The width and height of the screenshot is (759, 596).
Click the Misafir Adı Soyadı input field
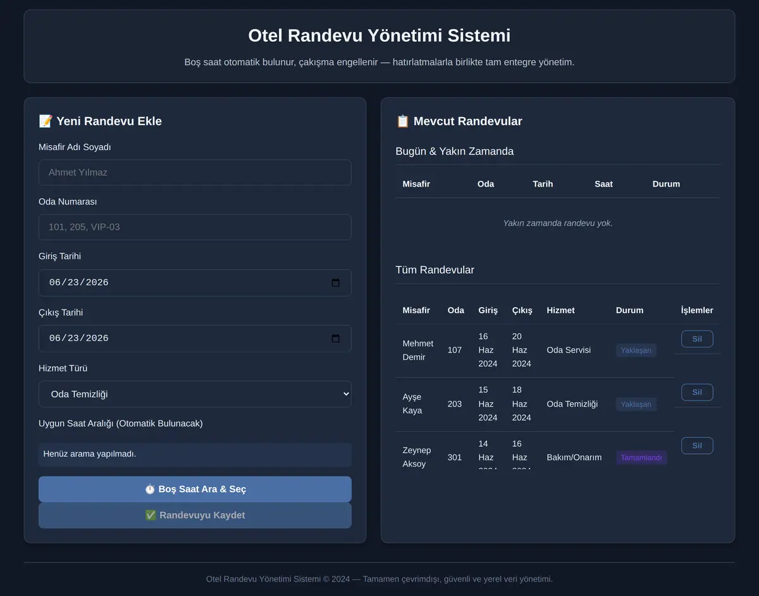pyautogui.click(x=195, y=172)
